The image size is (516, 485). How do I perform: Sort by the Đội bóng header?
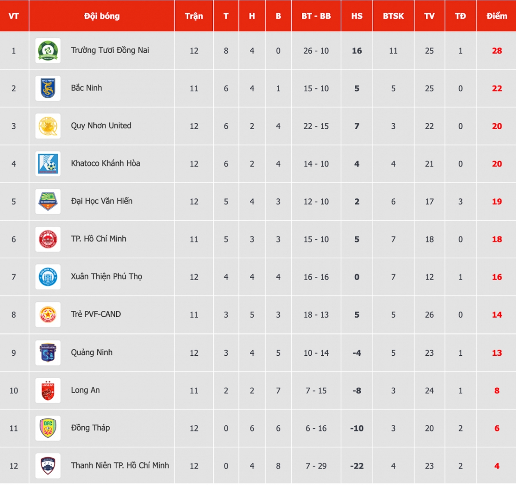(102, 16)
